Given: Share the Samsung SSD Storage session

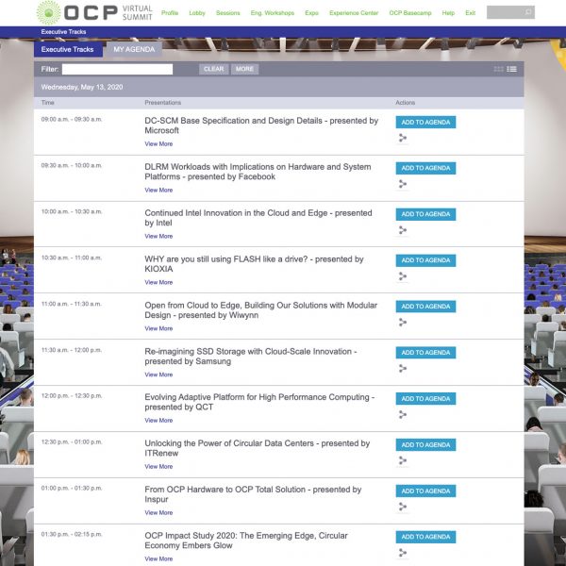Looking at the screenshot, I should click(x=403, y=368).
